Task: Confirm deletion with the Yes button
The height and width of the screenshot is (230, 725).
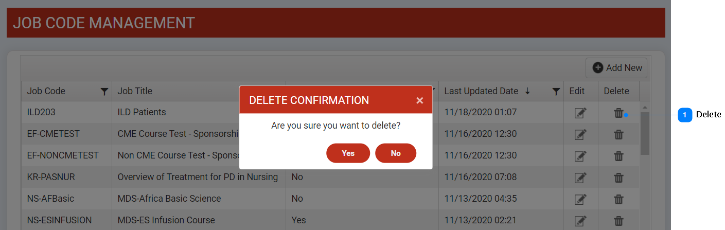Action: (348, 153)
